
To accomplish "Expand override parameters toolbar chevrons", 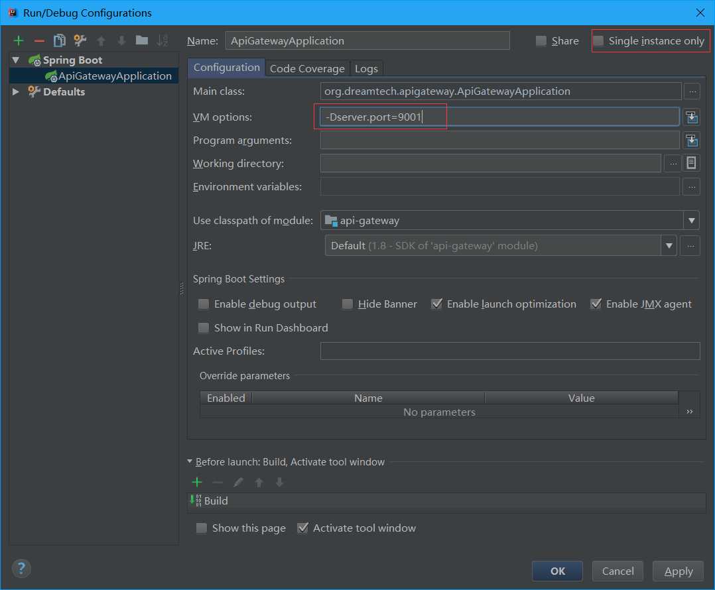I will click(x=690, y=412).
